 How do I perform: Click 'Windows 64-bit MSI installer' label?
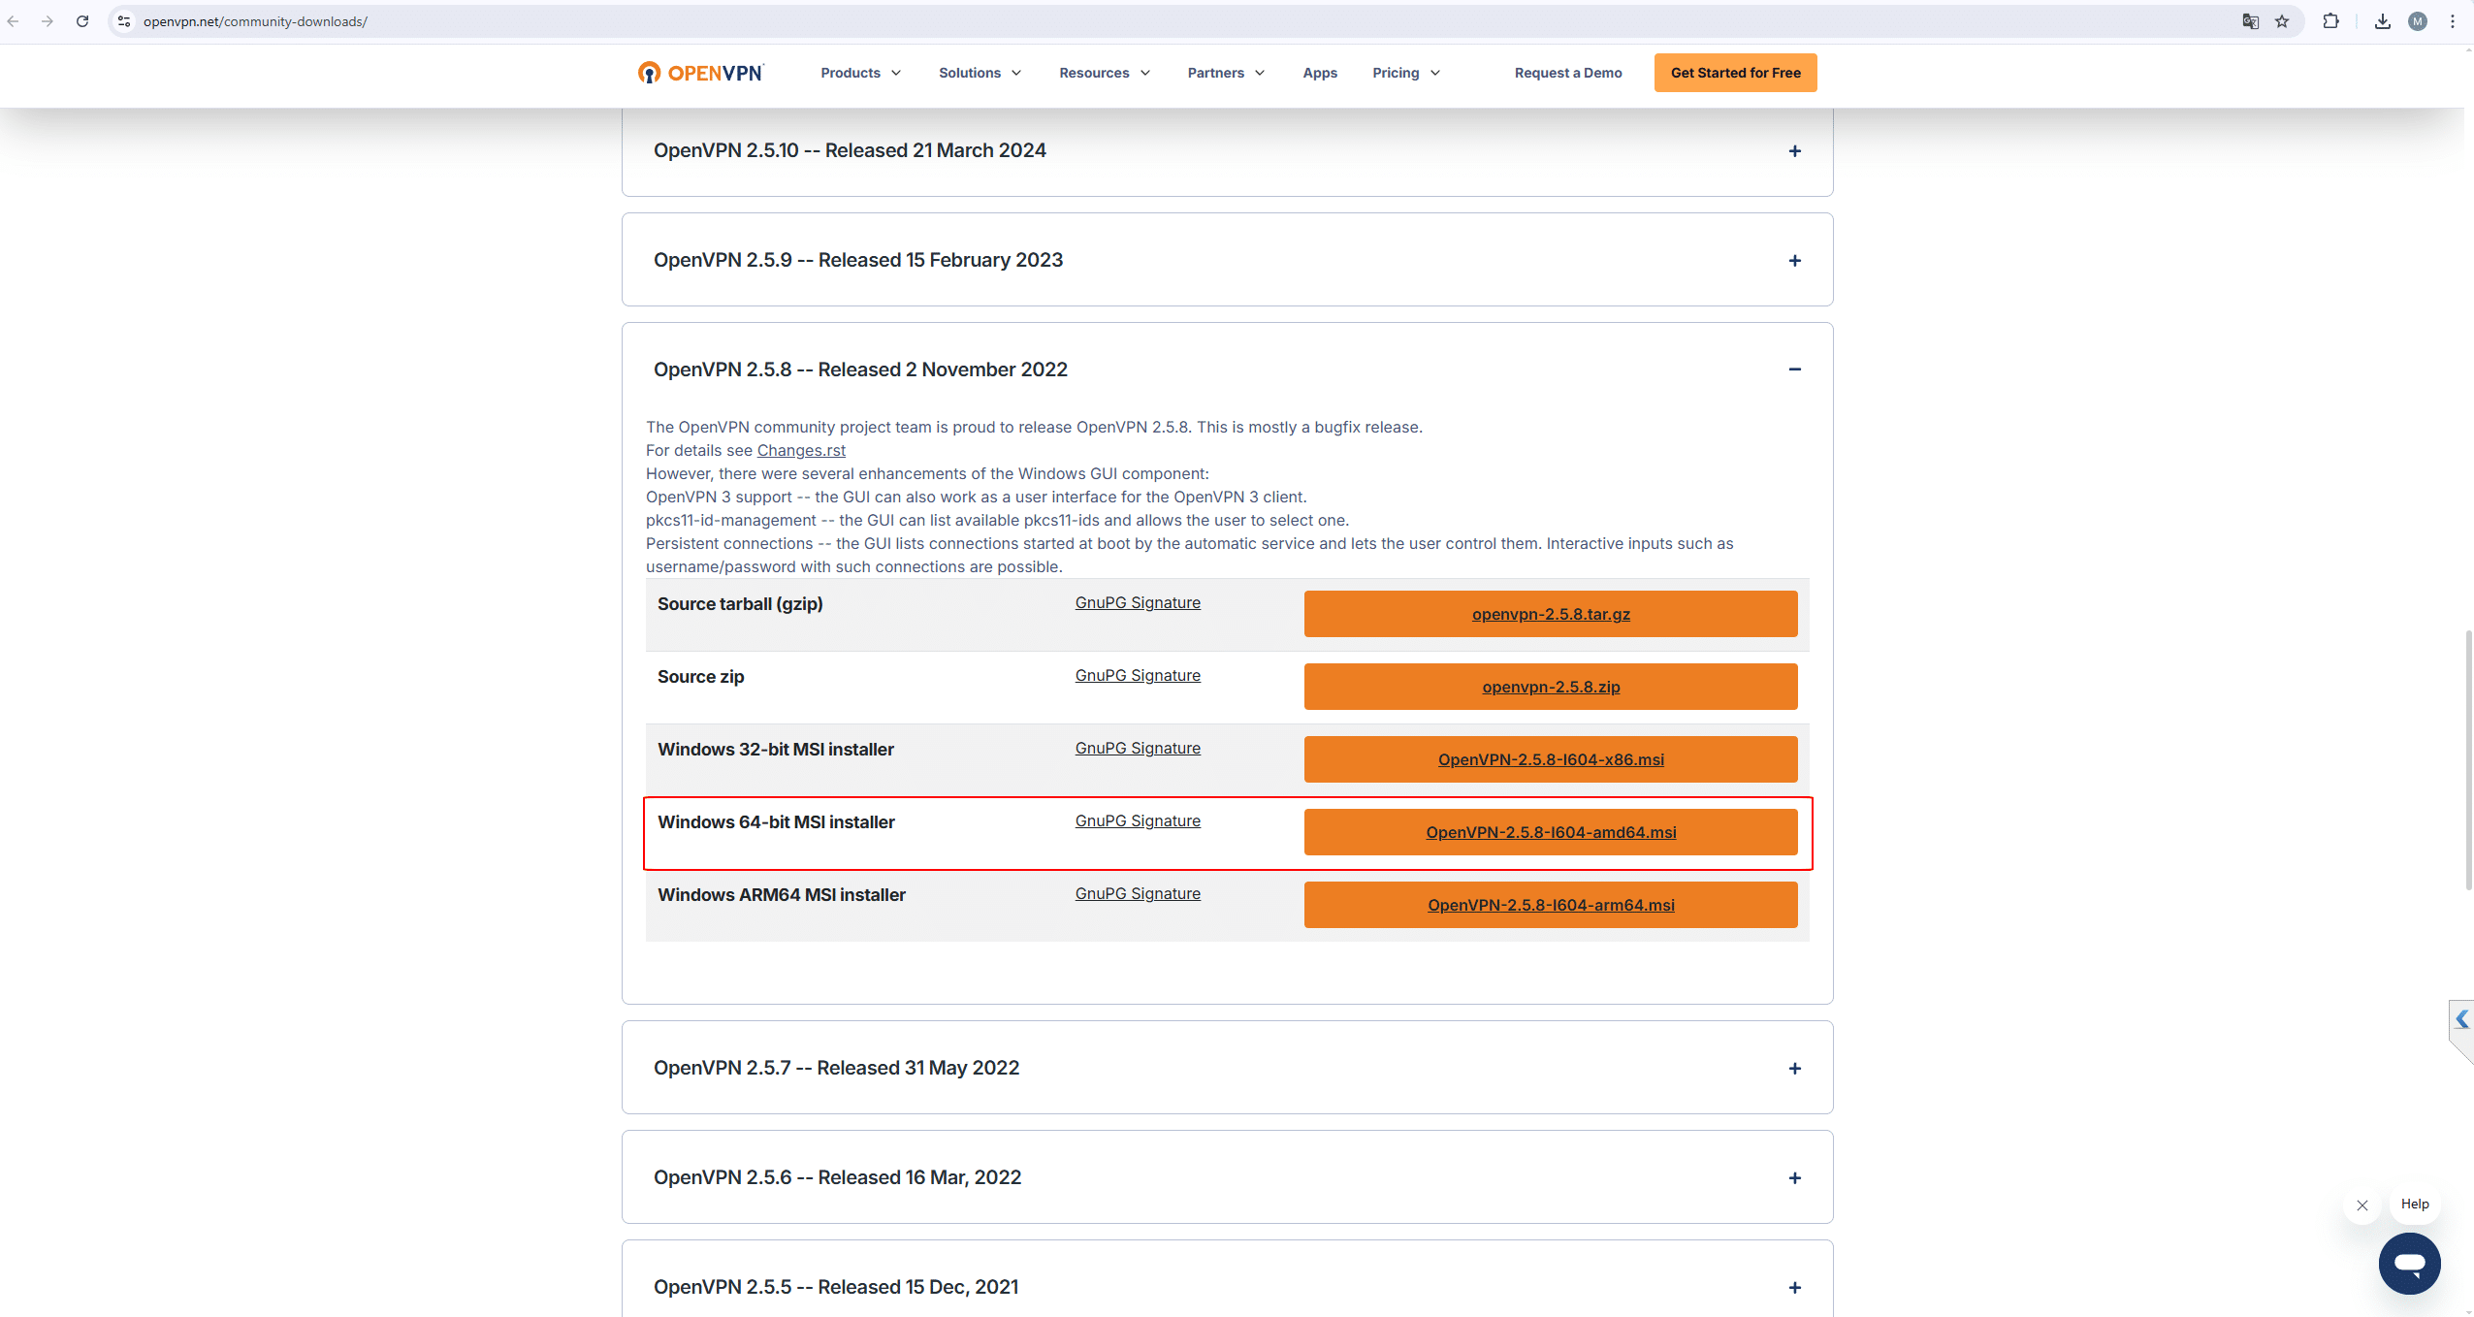[x=776, y=822]
